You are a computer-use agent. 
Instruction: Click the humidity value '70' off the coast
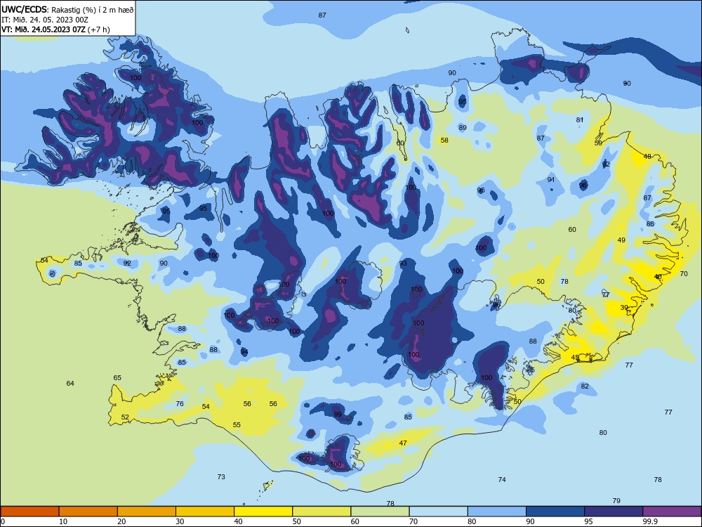(x=684, y=273)
